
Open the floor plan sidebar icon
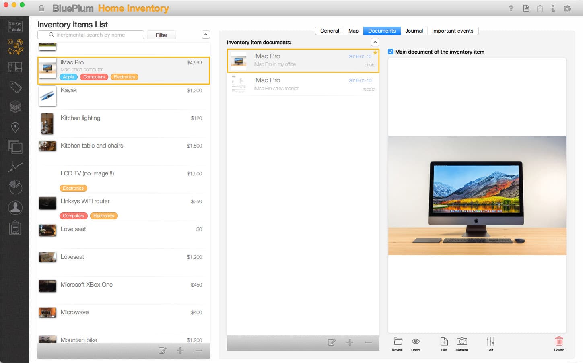[x=15, y=67]
